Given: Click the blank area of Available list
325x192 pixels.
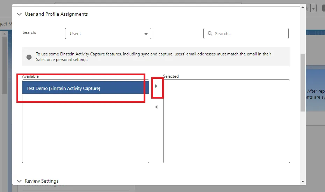Looking at the screenshot, I should click(85, 132).
